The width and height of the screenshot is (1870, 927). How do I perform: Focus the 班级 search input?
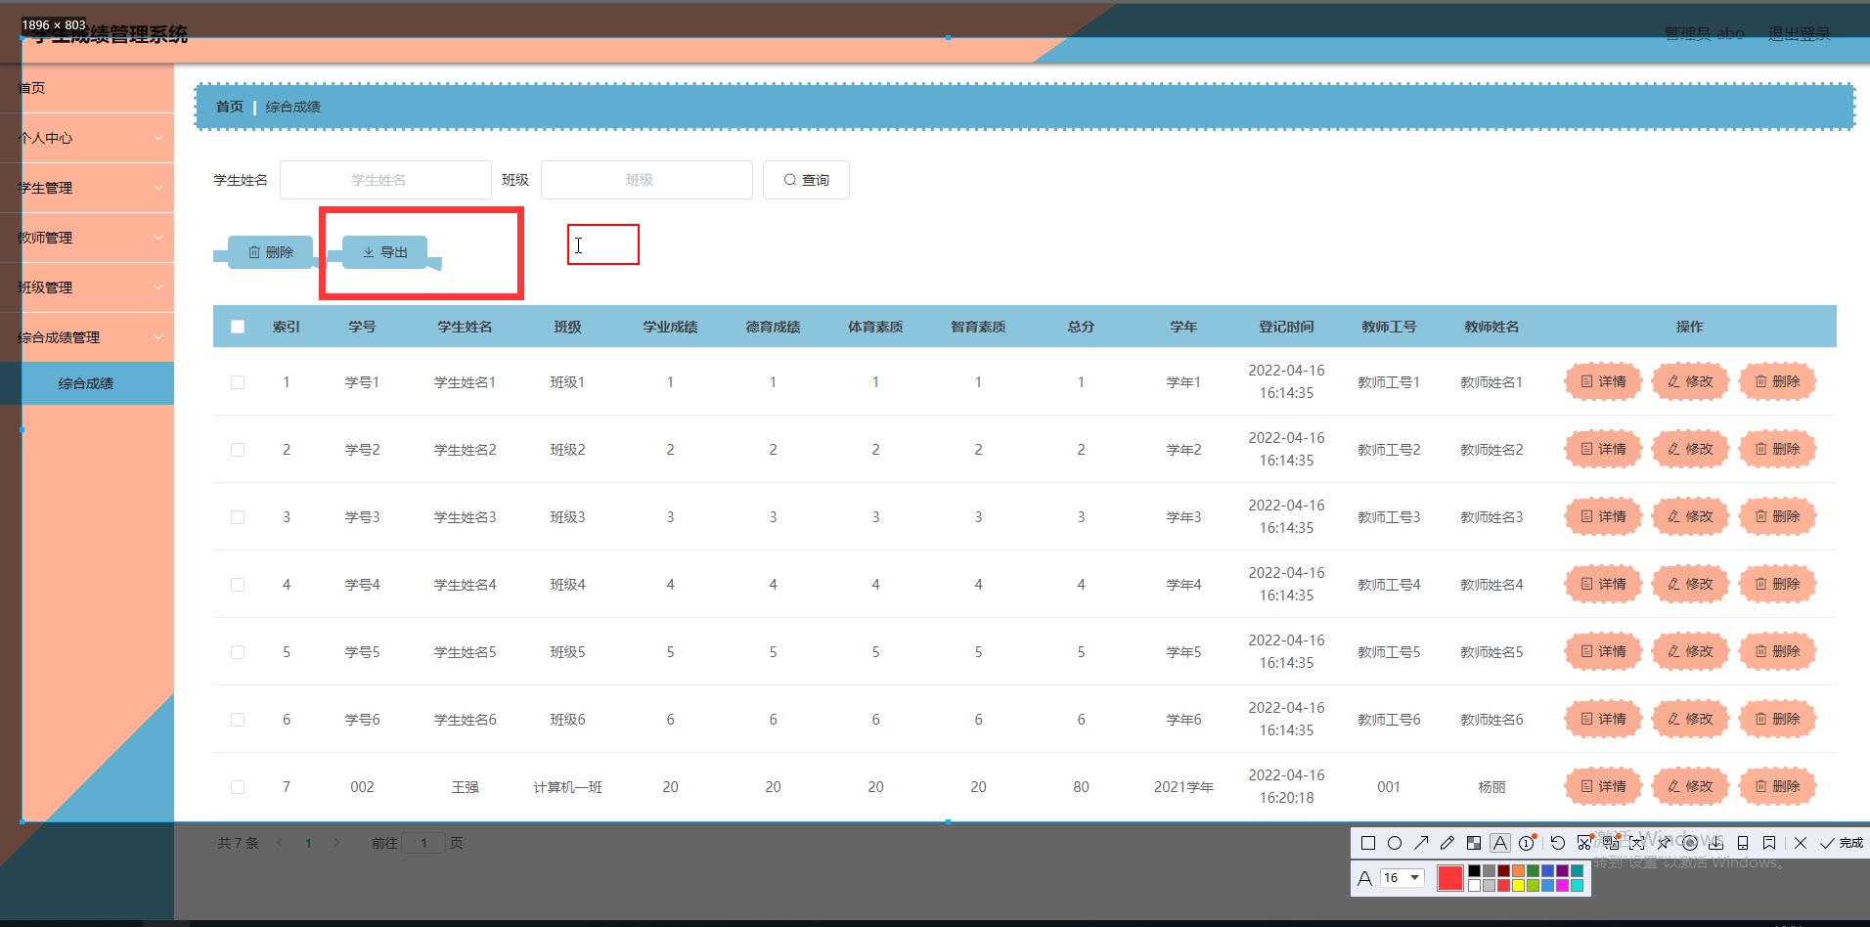point(646,180)
